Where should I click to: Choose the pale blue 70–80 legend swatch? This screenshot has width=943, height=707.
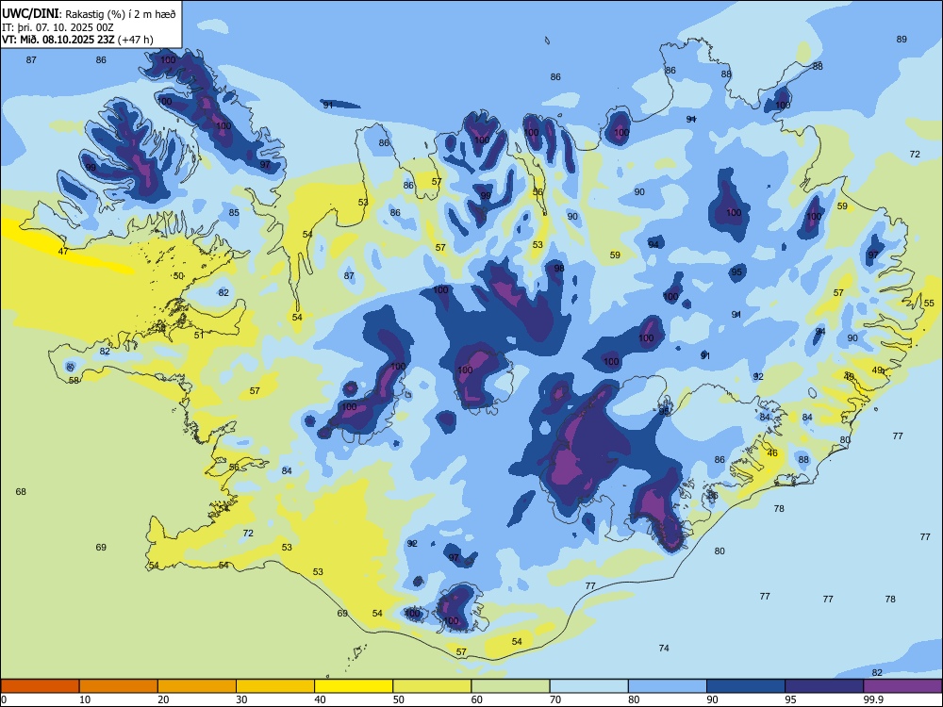(588, 686)
